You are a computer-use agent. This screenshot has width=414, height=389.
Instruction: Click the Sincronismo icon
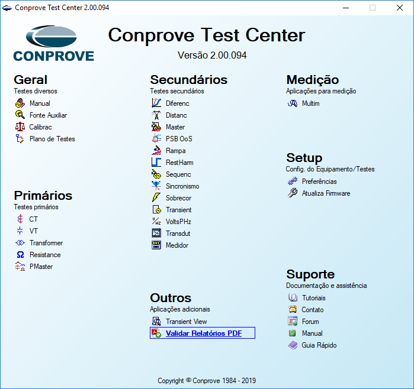coord(156,186)
